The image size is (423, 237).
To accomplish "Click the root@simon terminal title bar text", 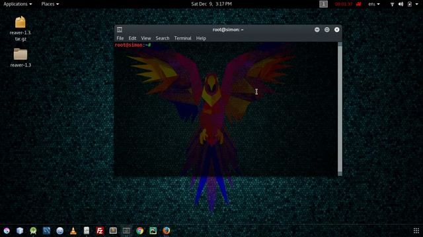I will [x=228, y=30].
